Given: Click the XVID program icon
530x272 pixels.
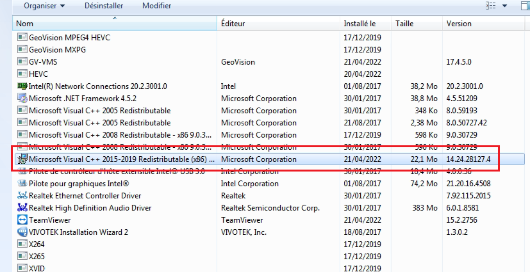Looking at the screenshot, I should (x=22, y=268).
